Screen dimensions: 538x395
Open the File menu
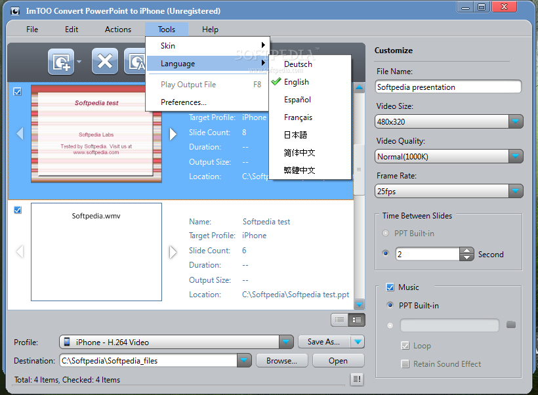tap(32, 30)
